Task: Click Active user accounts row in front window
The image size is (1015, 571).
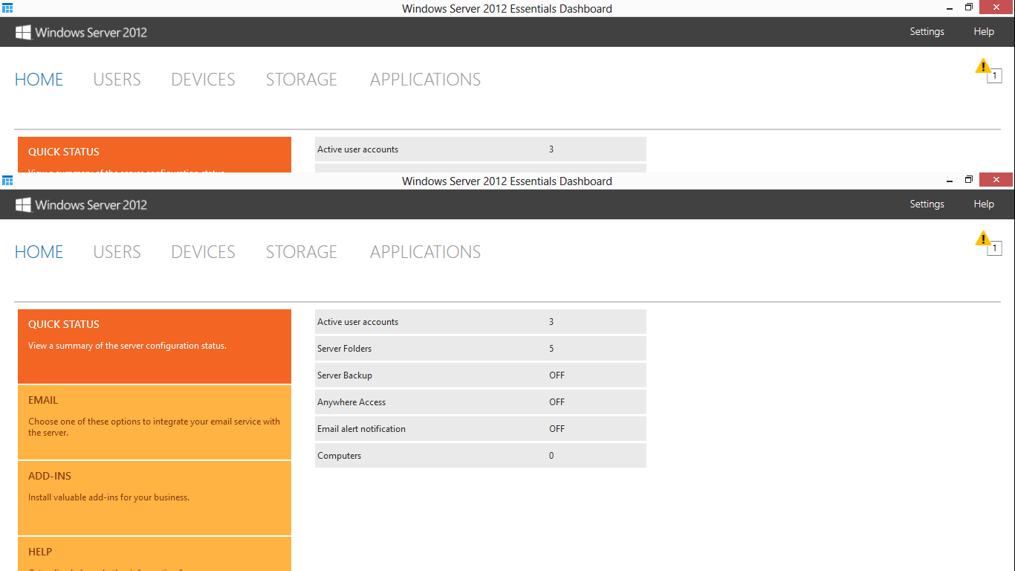Action: coord(481,322)
